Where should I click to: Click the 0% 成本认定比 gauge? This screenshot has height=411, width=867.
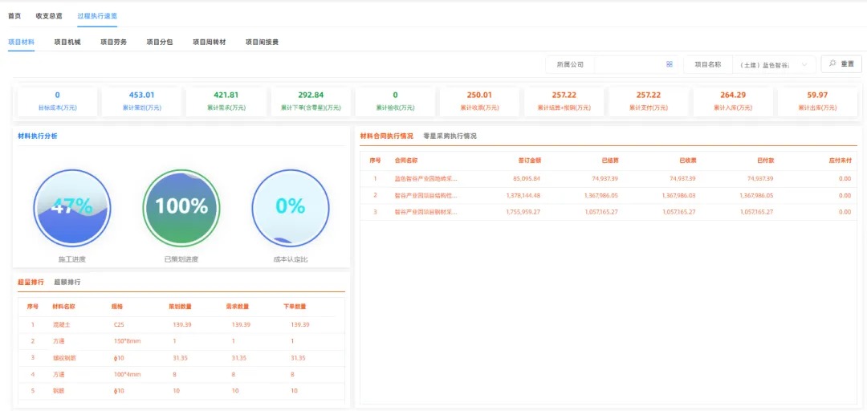[290, 207]
